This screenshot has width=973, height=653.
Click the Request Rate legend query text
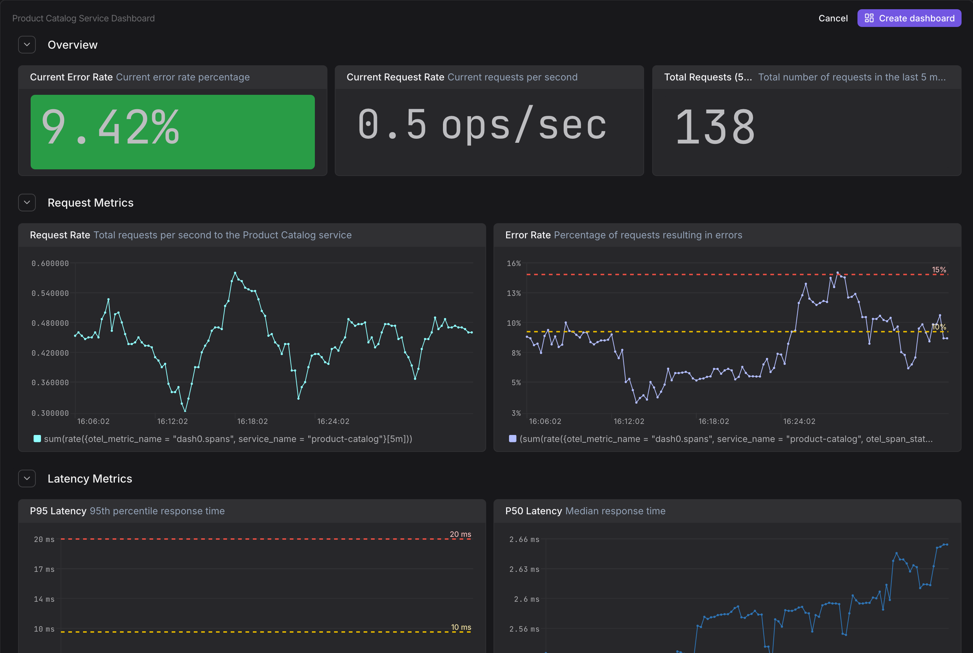click(x=228, y=439)
